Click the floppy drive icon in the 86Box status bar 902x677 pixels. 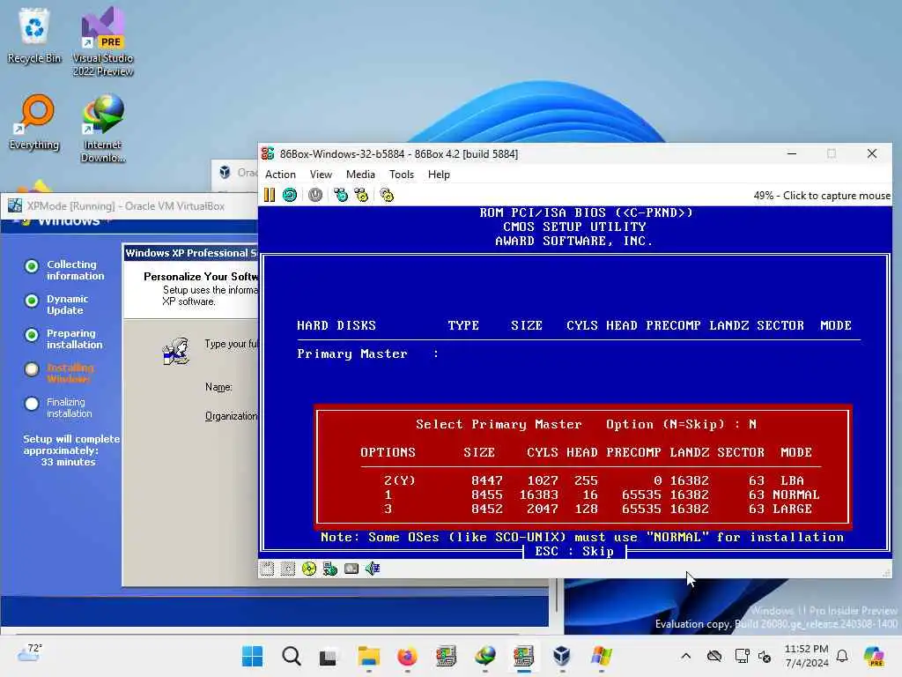tap(267, 569)
